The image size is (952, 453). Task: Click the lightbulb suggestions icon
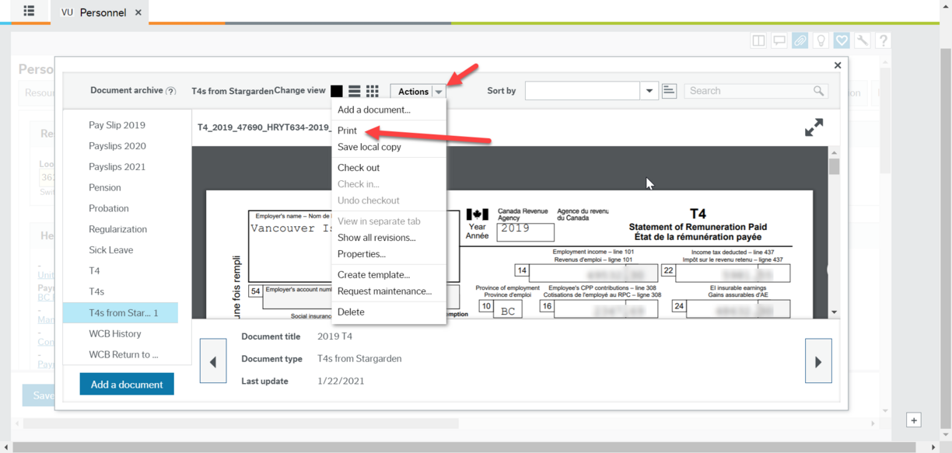coord(821,40)
